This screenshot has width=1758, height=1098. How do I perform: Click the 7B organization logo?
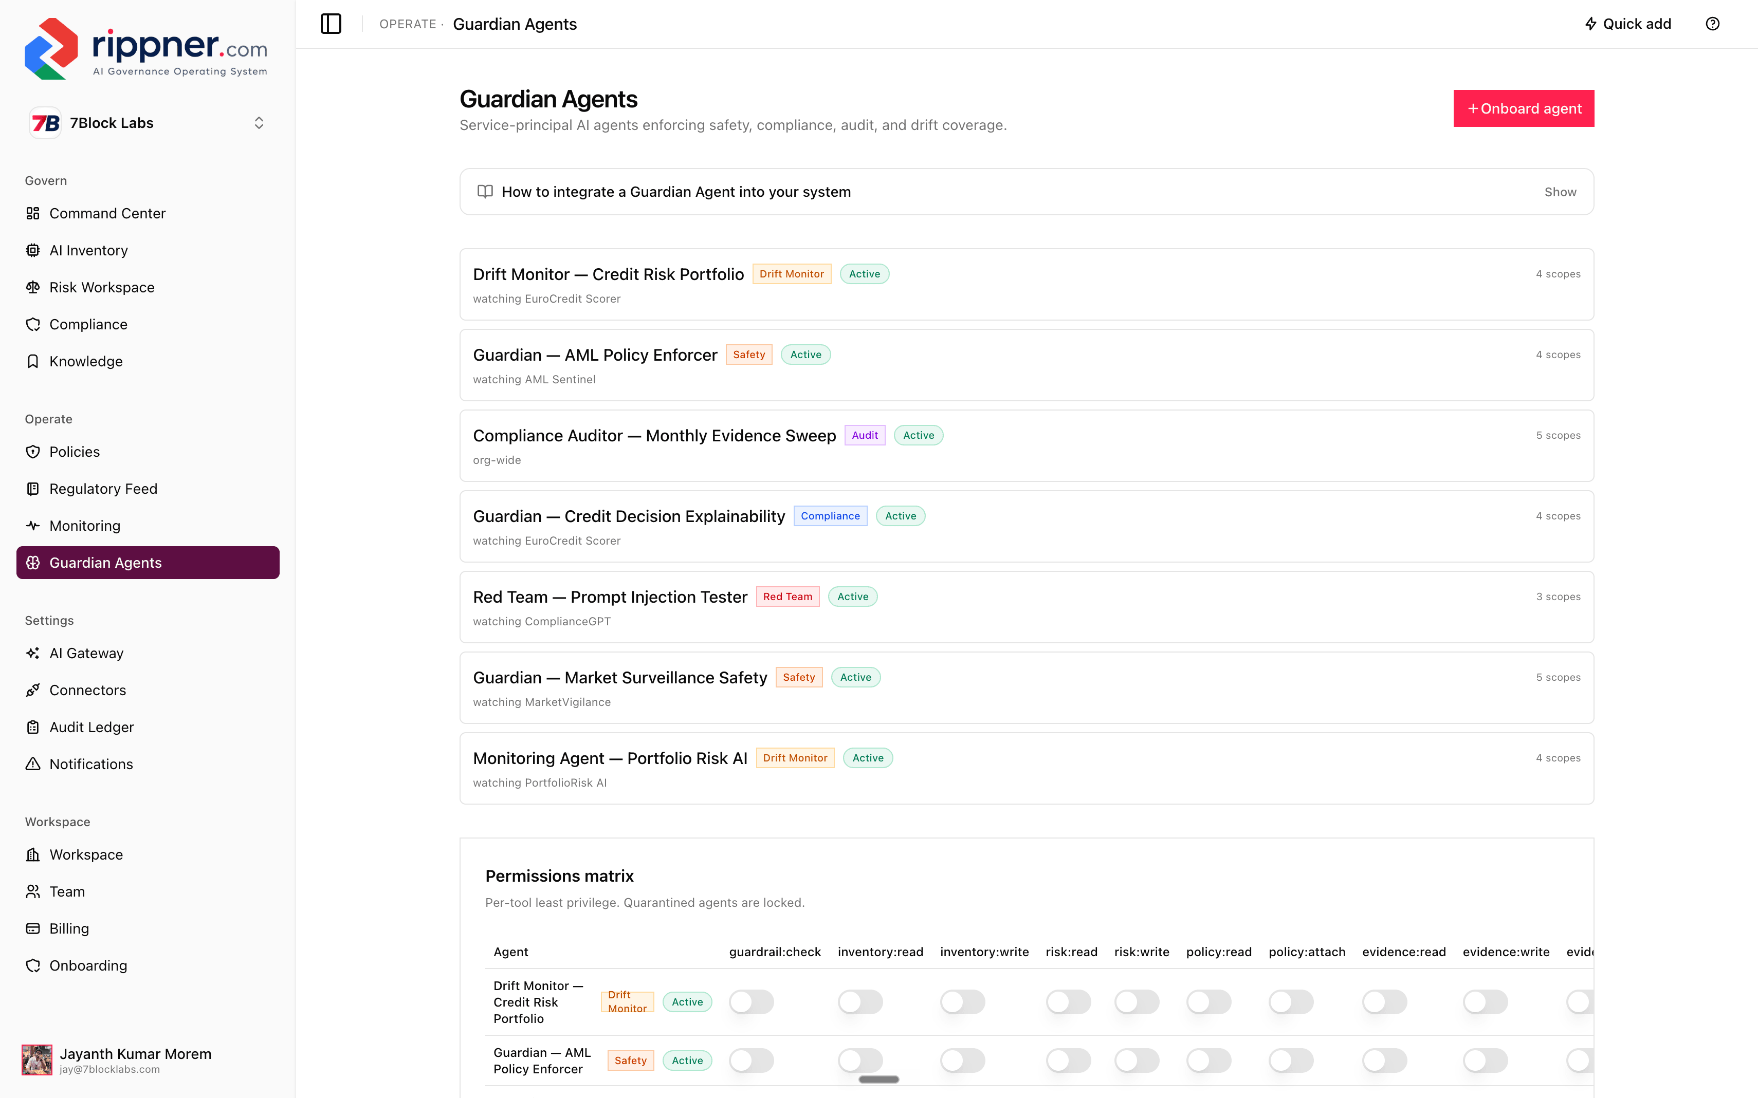[45, 123]
